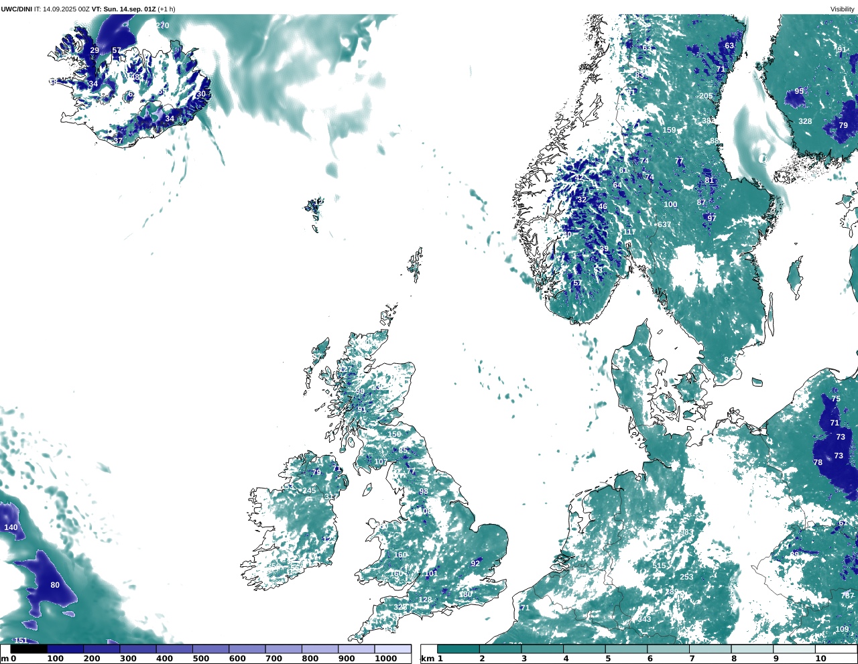Click the '95' value over Finland

point(799,91)
